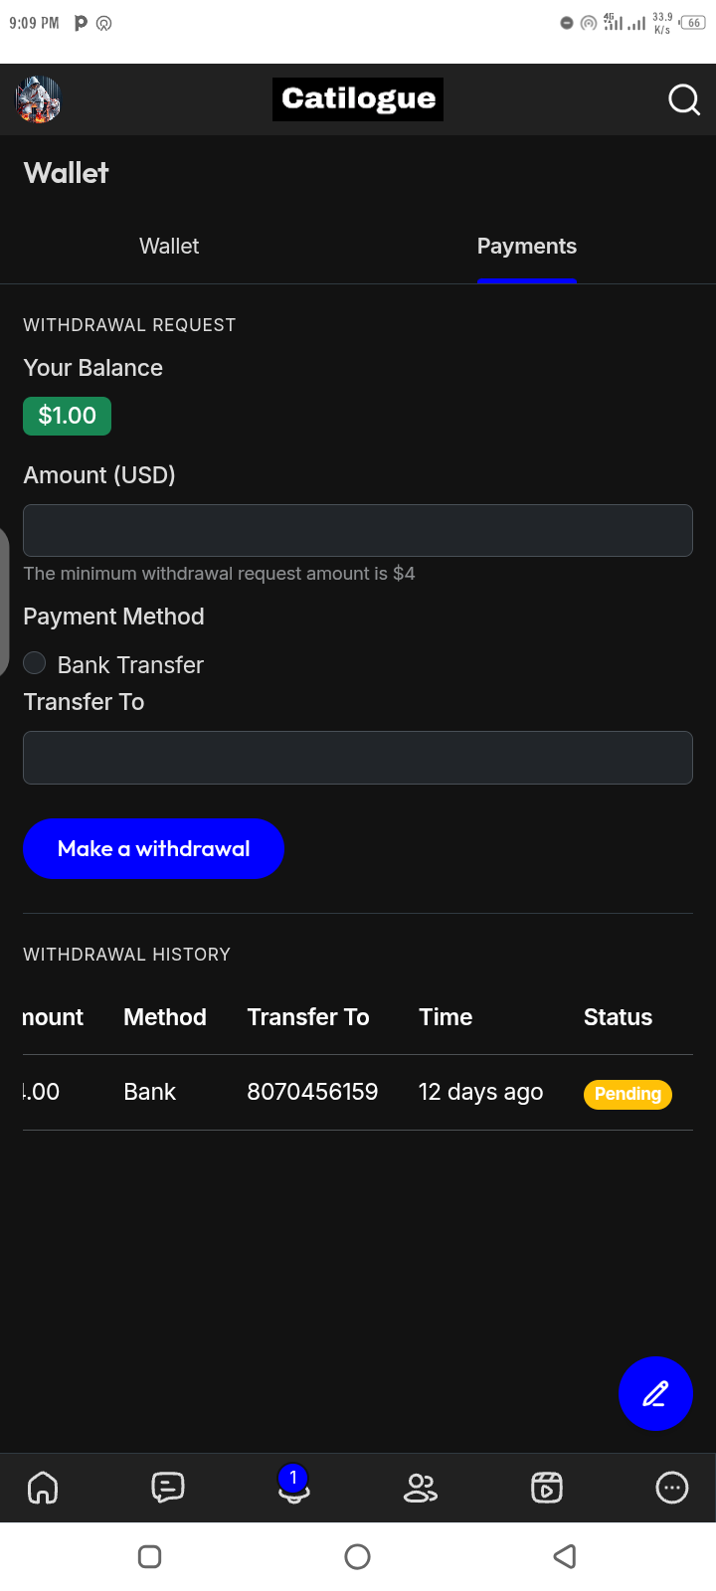The height and width of the screenshot is (1591, 716).
Task: Tap the floating compose pencil button
Action: coord(655,1394)
